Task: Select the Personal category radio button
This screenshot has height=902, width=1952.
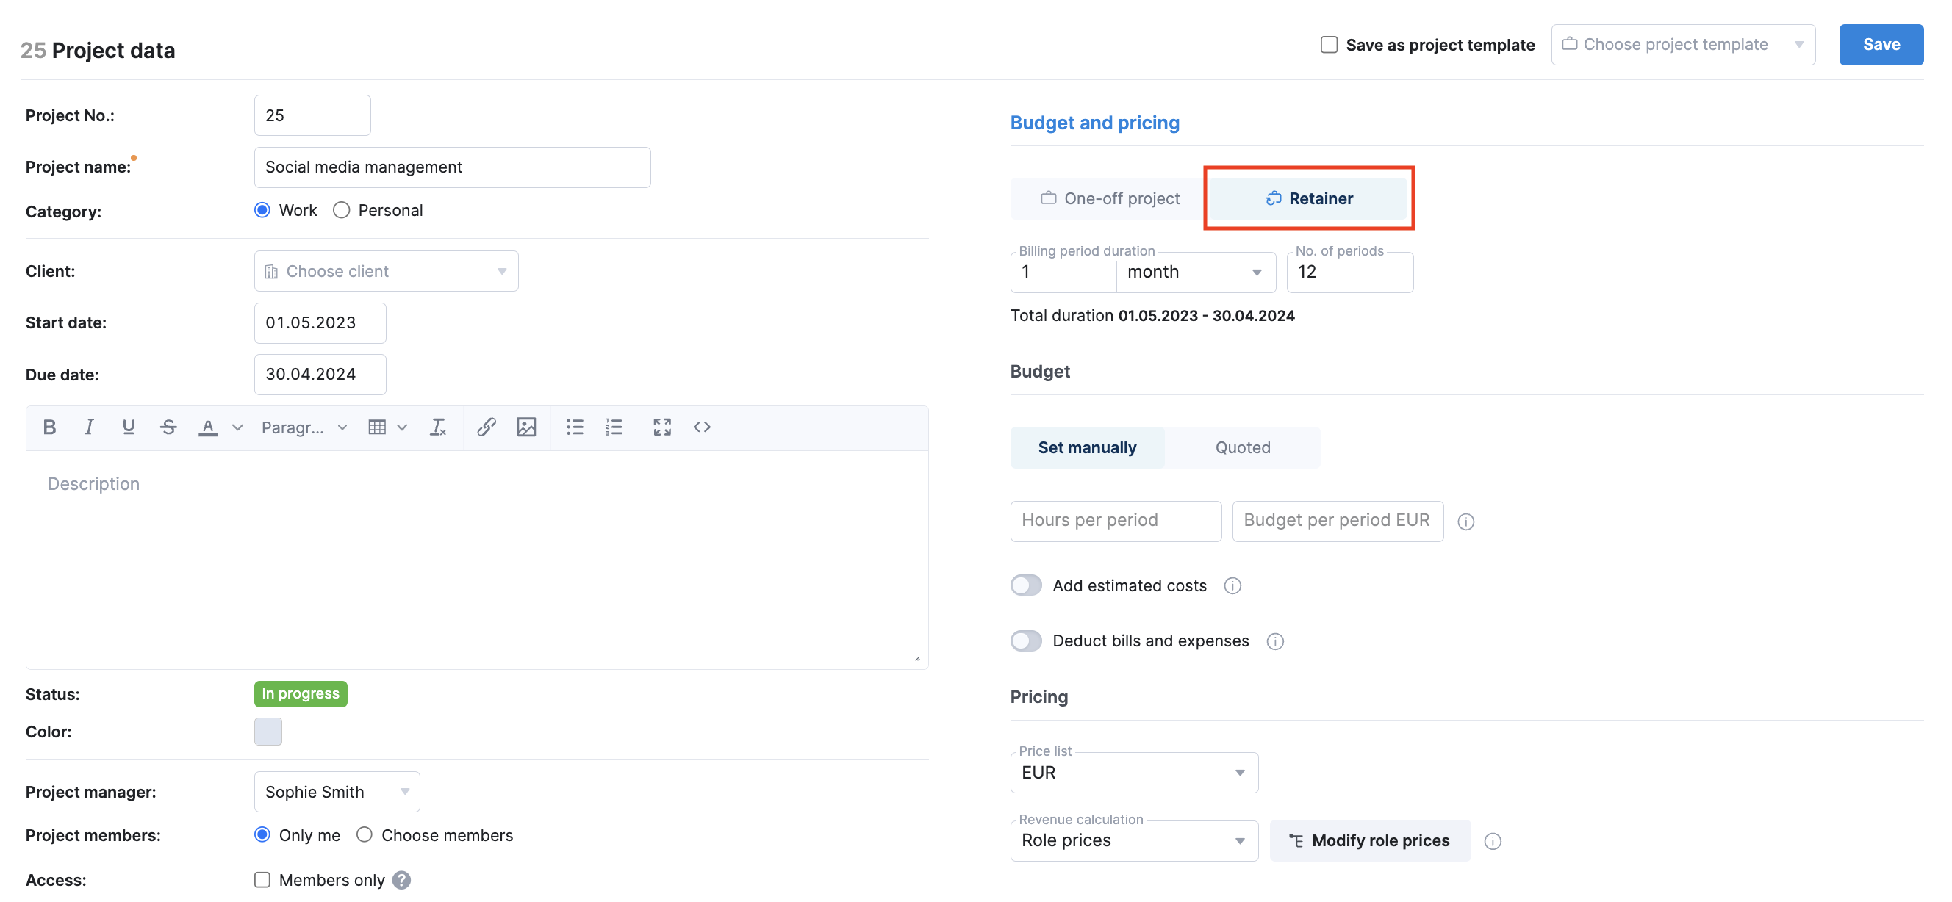Action: 341,210
